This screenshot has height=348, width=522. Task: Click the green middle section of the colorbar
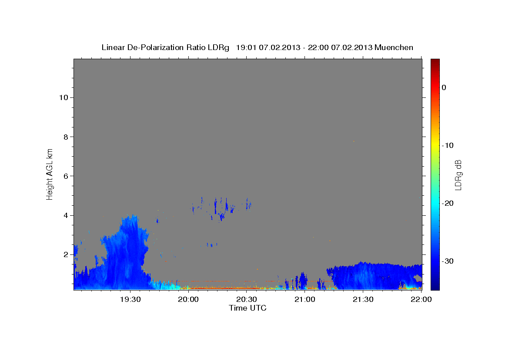coord(435,174)
